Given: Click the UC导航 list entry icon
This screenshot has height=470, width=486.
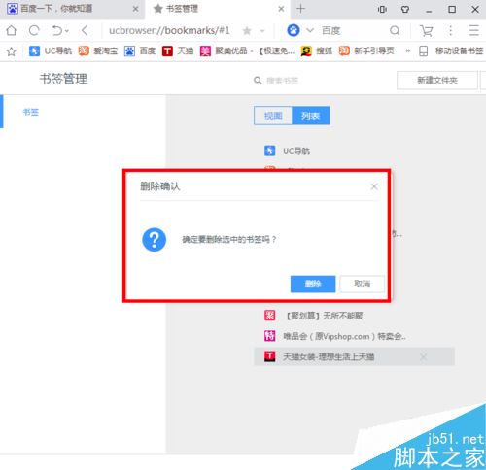Looking at the screenshot, I should (x=269, y=151).
